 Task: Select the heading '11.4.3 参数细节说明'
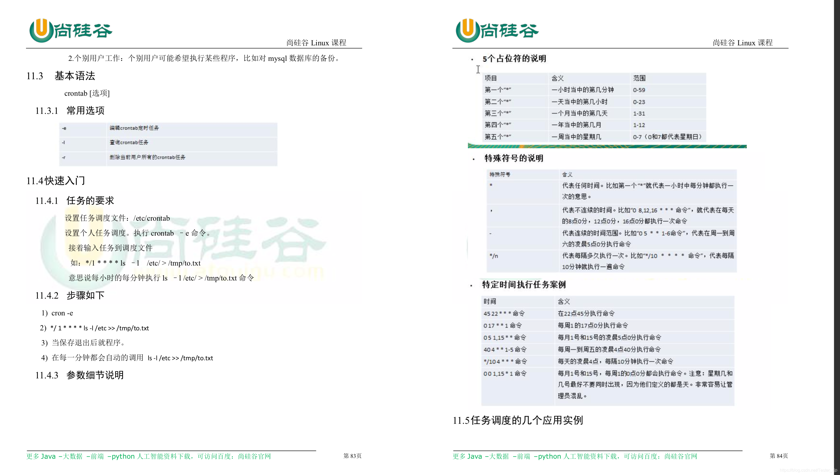click(79, 375)
